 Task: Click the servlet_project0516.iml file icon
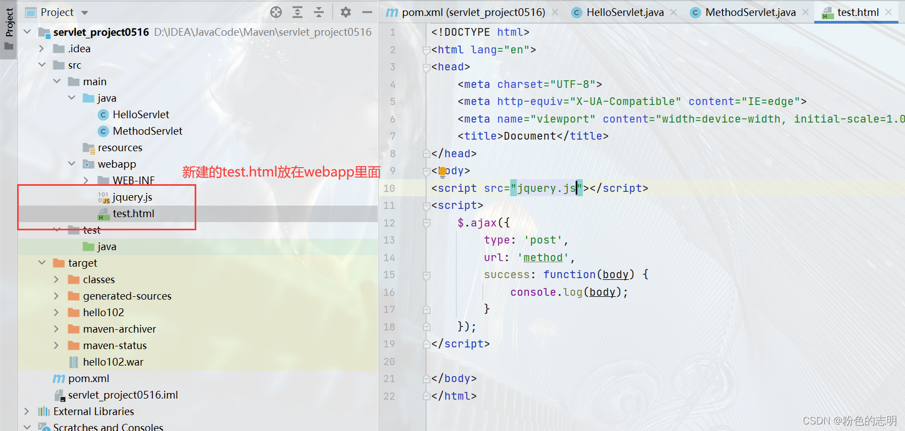pos(59,395)
